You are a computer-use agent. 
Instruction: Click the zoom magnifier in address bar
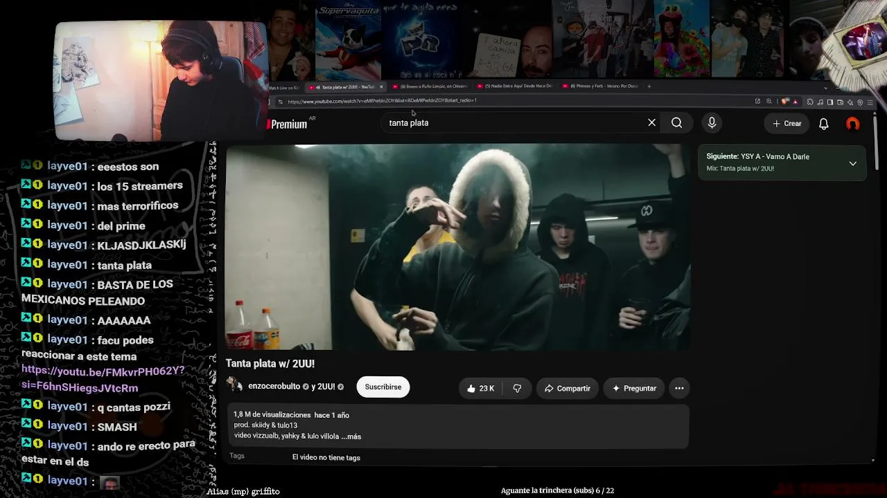point(769,101)
